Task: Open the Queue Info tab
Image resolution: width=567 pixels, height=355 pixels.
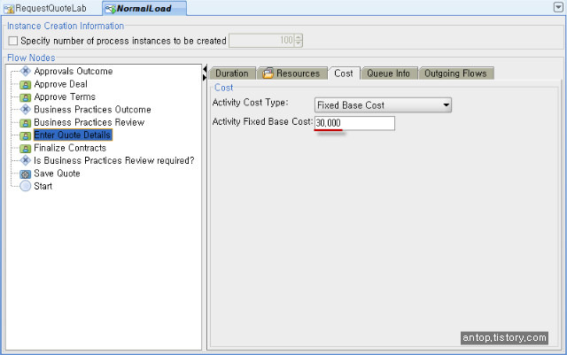Action: click(x=389, y=73)
